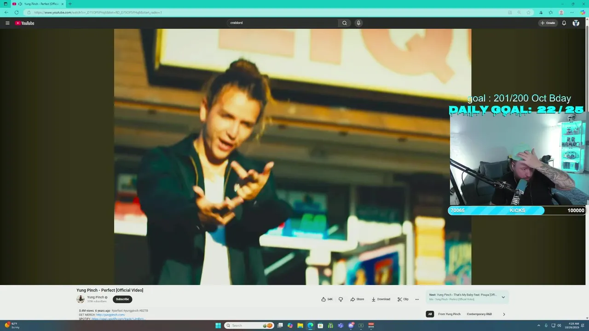
Task: Select the From Yung Pinch chip
Action: click(449, 314)
